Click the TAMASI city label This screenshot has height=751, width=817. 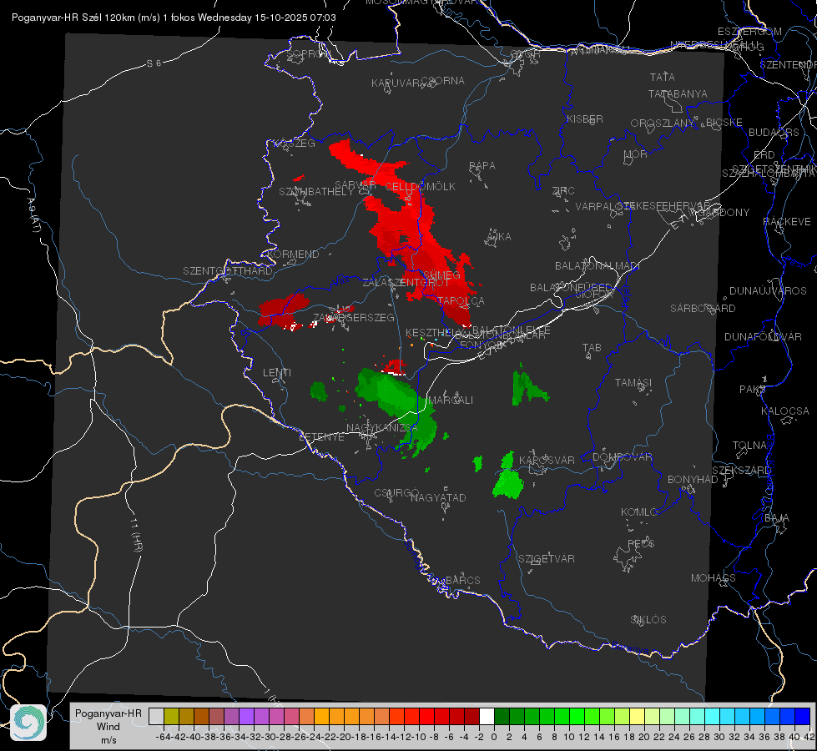coord(633,382)
